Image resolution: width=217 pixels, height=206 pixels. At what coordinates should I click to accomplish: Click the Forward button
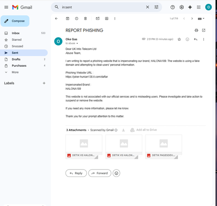coord(100,173)
